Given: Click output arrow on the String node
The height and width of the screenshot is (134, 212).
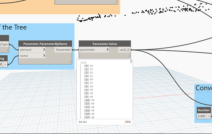Looking at the screenshot, I should (x=6, y=64).
